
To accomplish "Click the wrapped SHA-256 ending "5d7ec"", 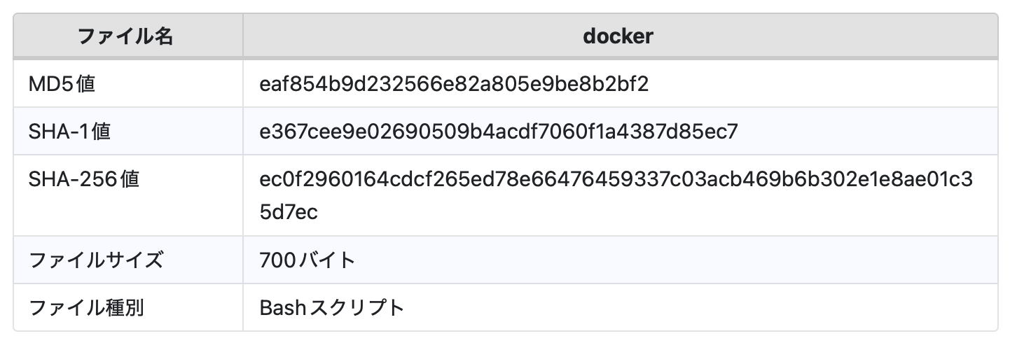I will (288, 211).
